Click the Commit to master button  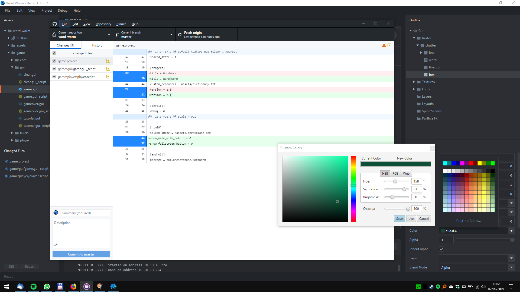pos(81,254)
